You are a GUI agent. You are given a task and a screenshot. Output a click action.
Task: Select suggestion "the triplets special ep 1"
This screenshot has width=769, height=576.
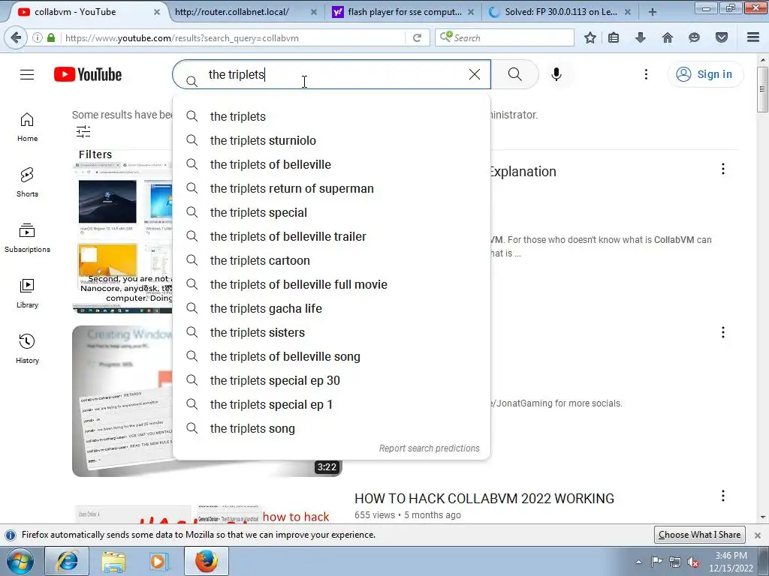tap(331, 404)
